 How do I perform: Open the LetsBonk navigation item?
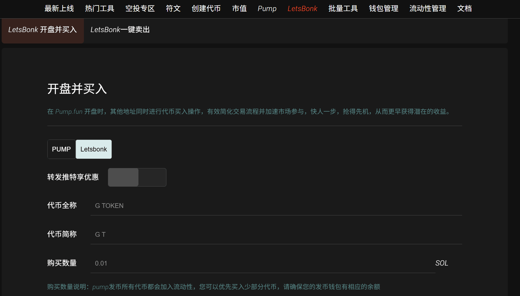(x=302, y=9)
